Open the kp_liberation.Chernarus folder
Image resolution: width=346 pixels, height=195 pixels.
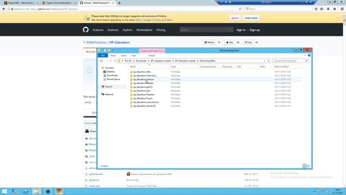pos(144,76)
